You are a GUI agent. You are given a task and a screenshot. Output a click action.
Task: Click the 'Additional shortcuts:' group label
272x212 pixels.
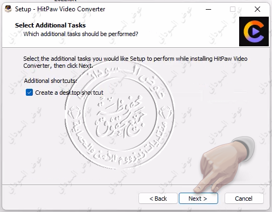coord(51,81)
